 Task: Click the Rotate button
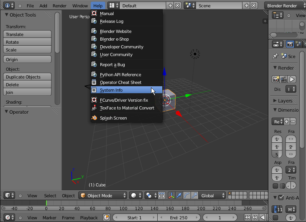coord(28,42)
